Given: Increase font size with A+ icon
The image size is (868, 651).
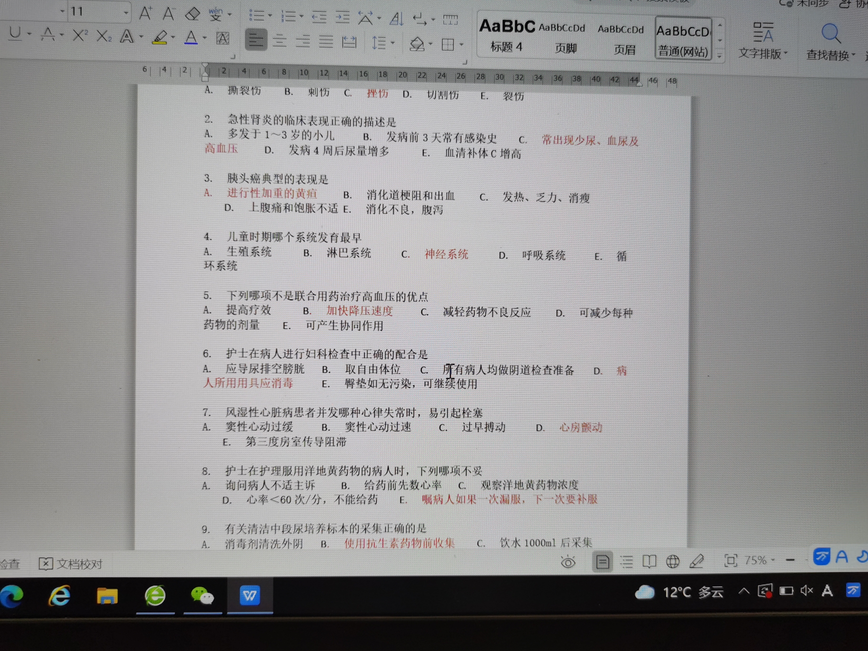Looking at the screenshot, I should (x=146, y=13).
